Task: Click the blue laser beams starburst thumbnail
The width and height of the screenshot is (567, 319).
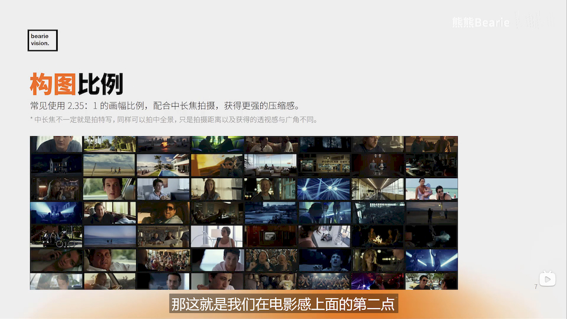Action: point(324,188)
